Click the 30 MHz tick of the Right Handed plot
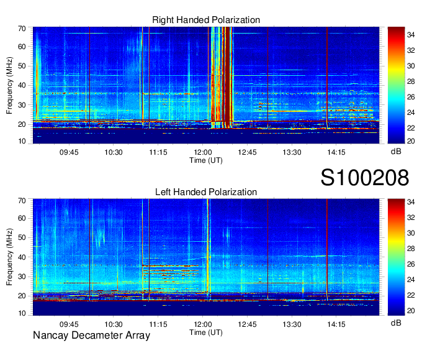Image resolution: width=422 pixels, height=343 pixels. pyautogui.click(x=22, y=105)
